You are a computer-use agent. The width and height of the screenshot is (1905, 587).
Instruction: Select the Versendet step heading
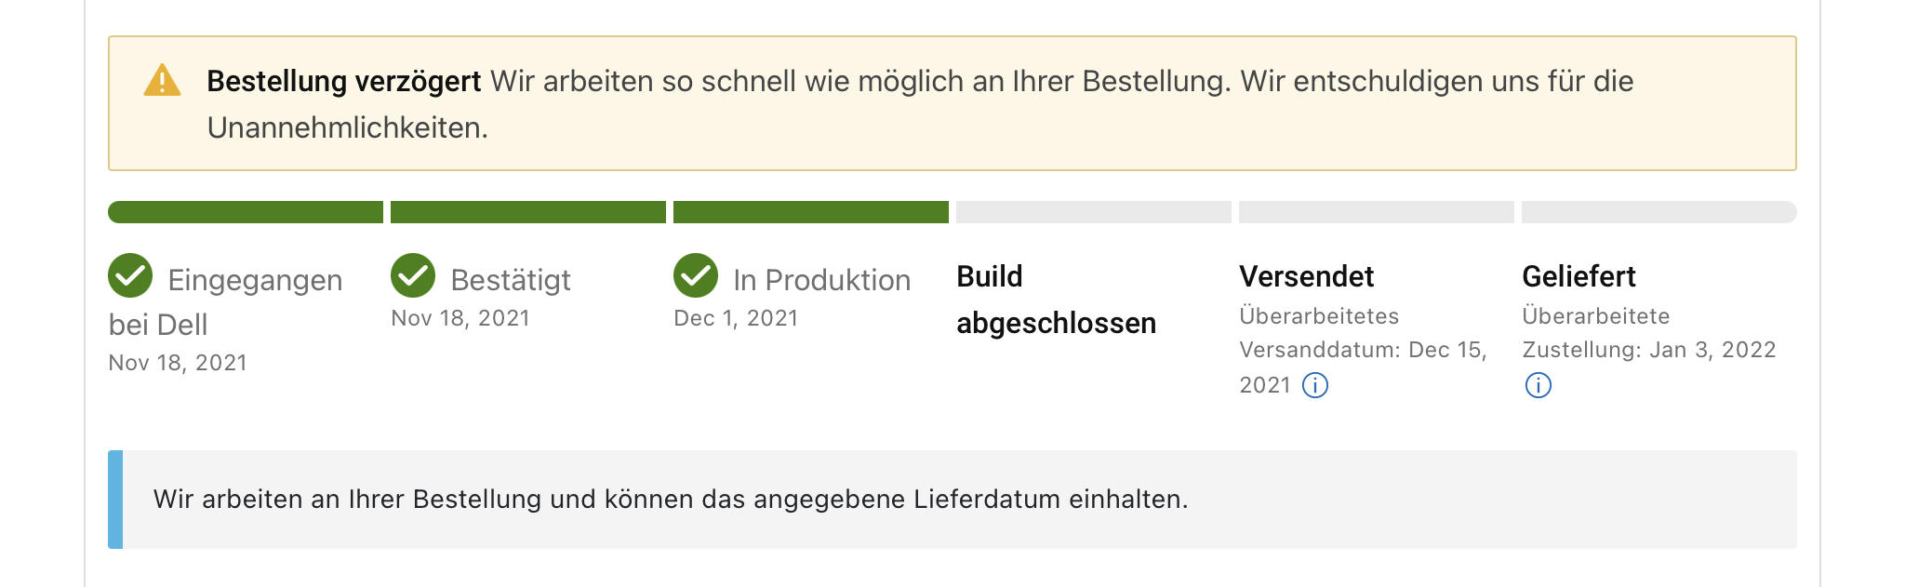tap(1307, 276)
